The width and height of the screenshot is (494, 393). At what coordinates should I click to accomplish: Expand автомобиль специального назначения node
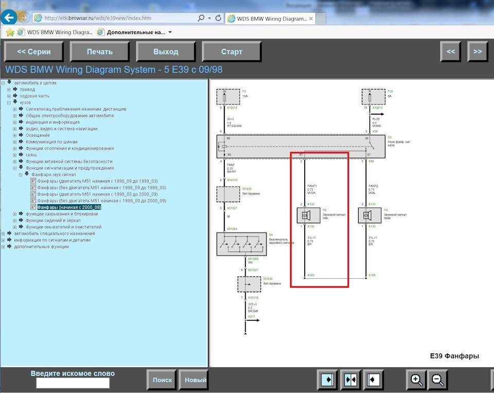click(3, 234)
